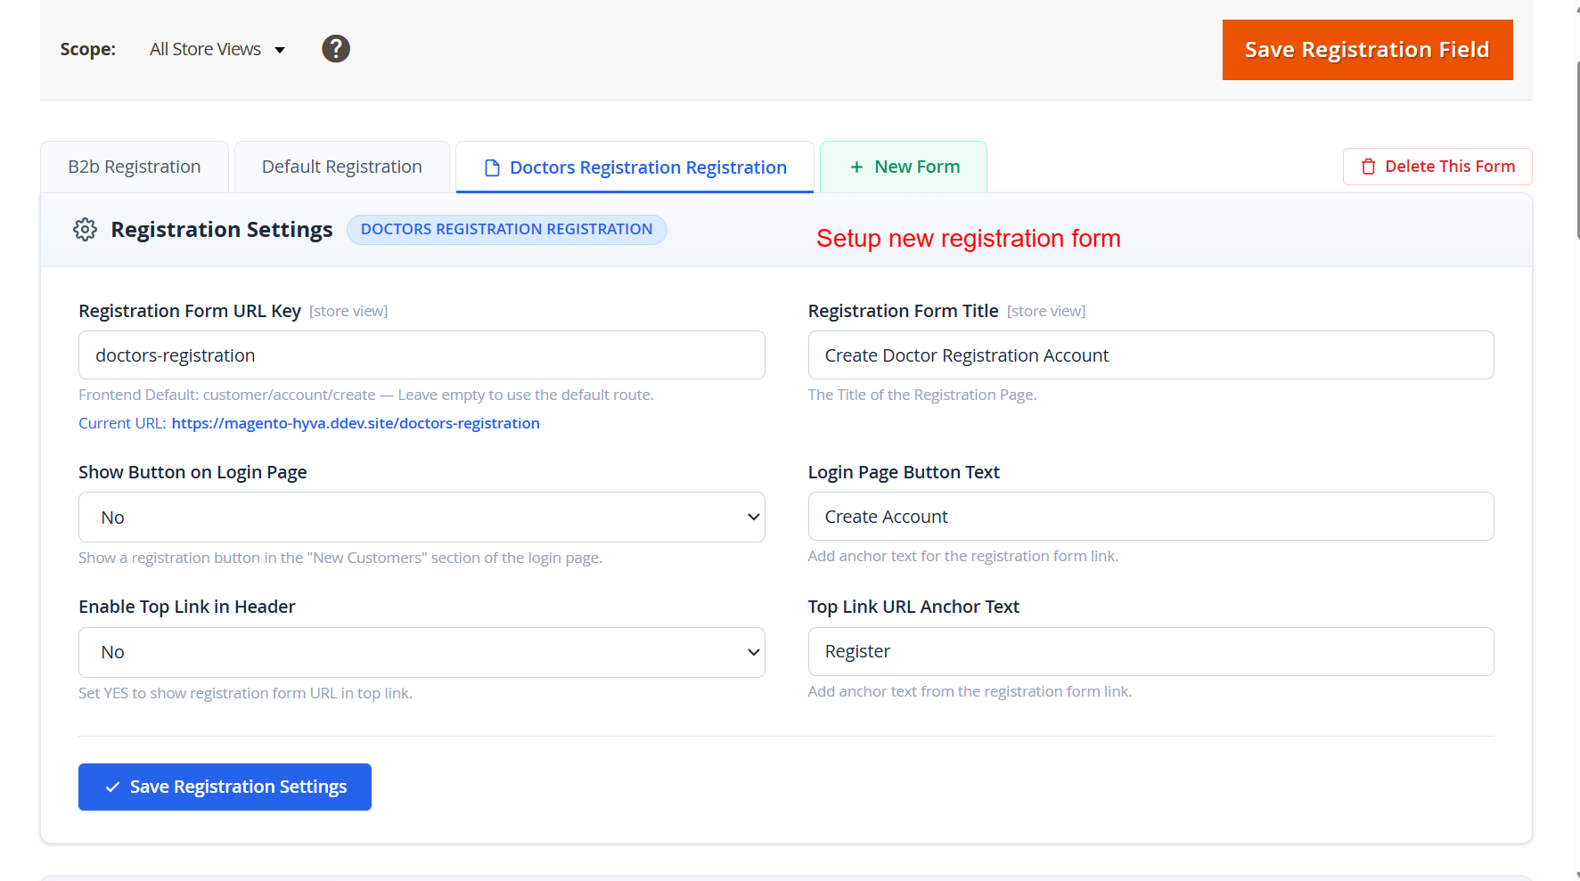Screen dimensions: 1580x881
Task: Click into the Login Page Button Text field
Action: point(1150,517)
